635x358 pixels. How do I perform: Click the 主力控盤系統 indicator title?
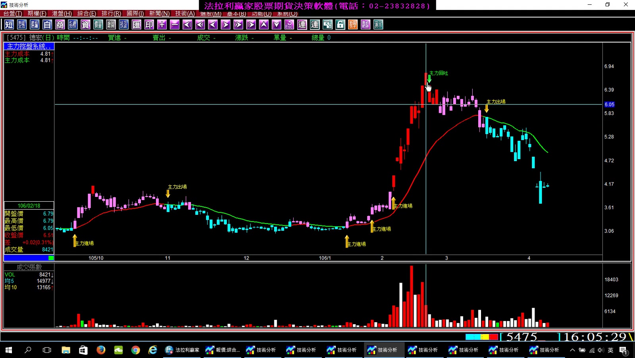click(x=29, y=46)
